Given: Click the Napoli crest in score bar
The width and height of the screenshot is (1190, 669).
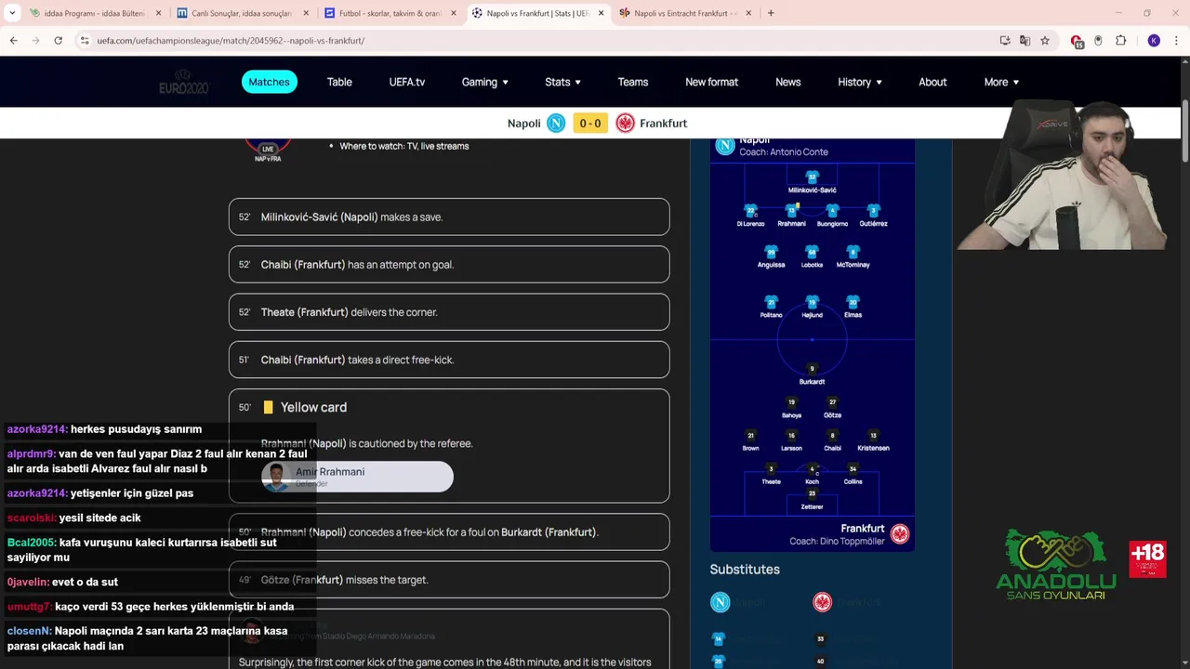Looking at the screenshot, I should tap(556, 123).
